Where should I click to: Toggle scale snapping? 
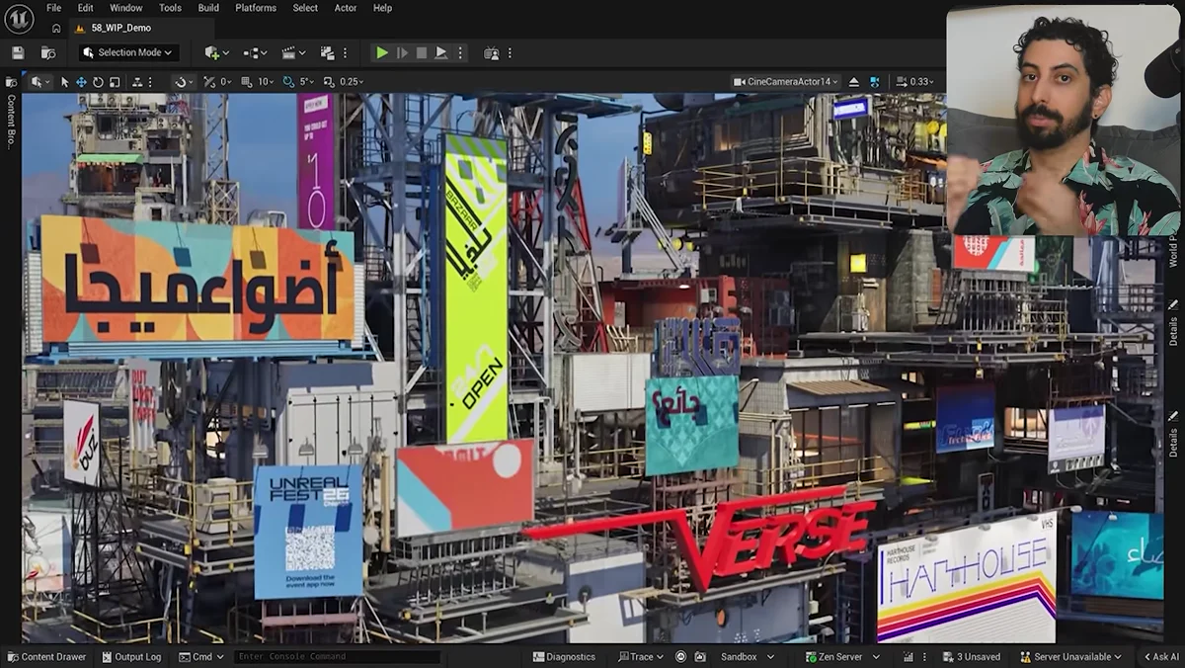tap(331, 81)
